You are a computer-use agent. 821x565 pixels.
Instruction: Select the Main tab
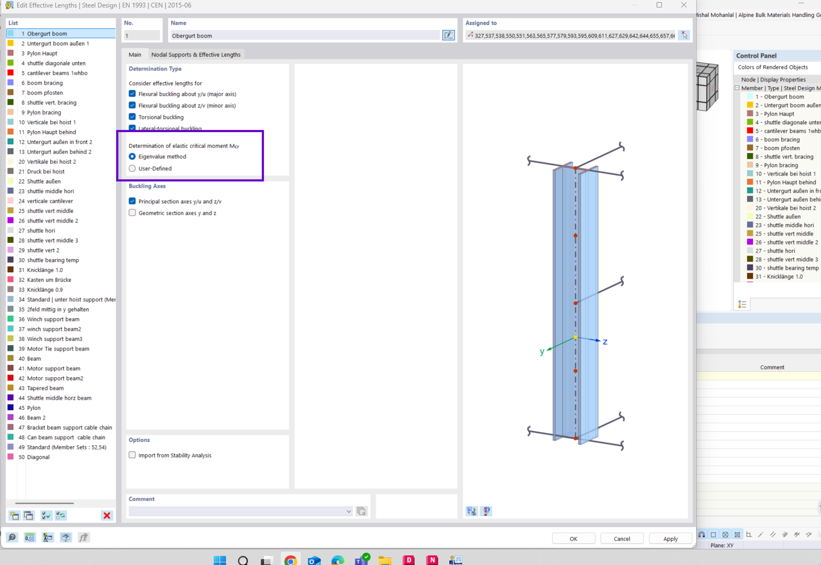135,55
